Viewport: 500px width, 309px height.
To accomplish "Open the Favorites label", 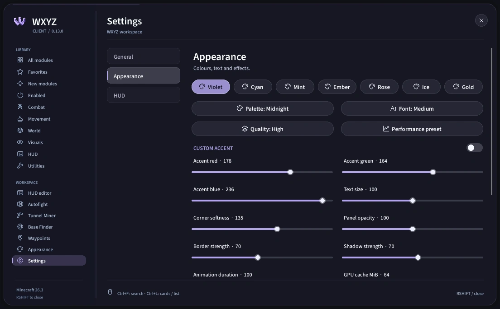I will pyautogui.click(x=38, y=72).
